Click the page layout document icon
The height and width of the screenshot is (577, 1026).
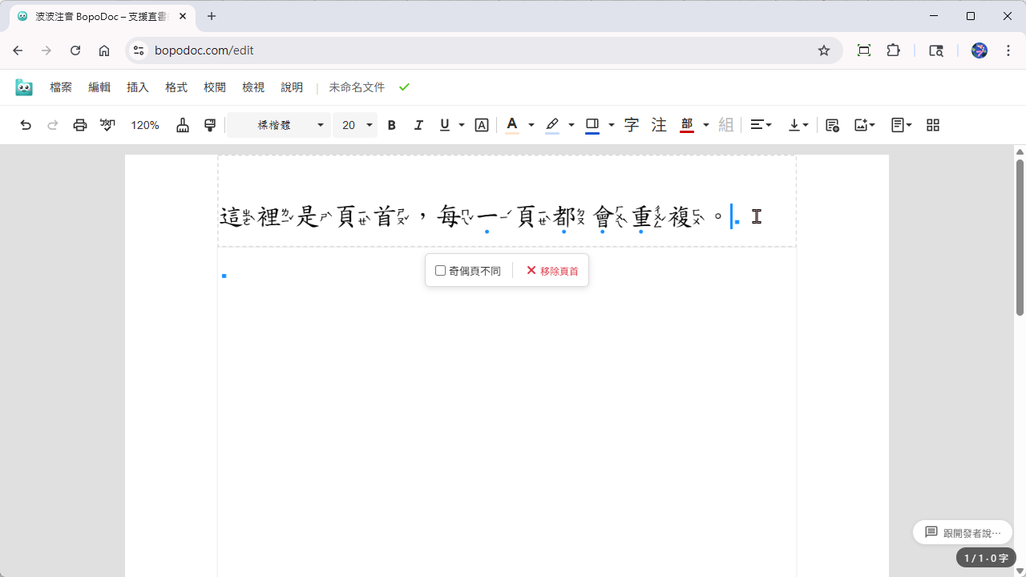tap(902, 125)
